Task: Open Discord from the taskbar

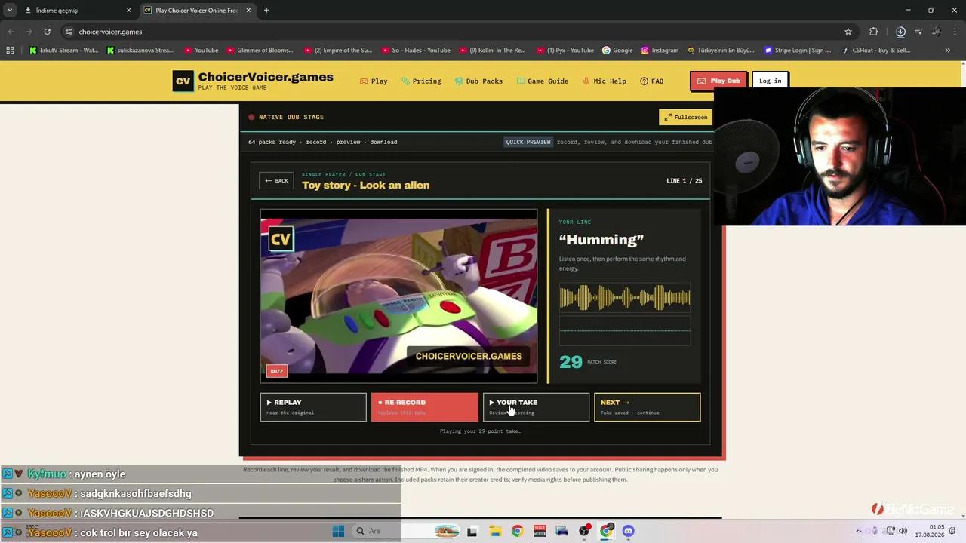Action: [x=629, y=531]
